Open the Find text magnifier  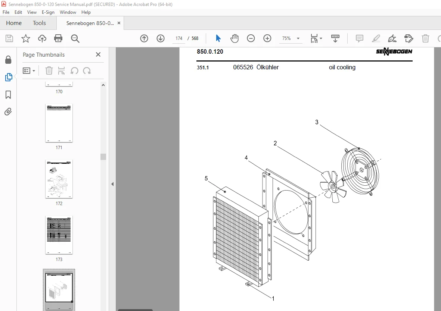pos(75,38)
